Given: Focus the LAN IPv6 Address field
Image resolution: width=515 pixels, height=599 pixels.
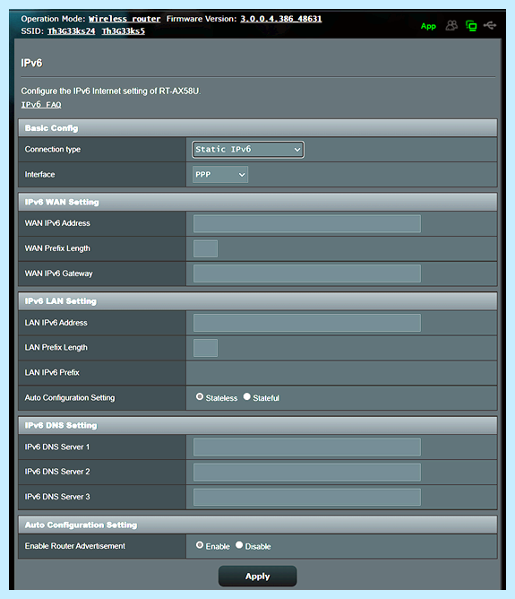Looking at the screenshot, I should pyautogui.click(x=307, y=323).
